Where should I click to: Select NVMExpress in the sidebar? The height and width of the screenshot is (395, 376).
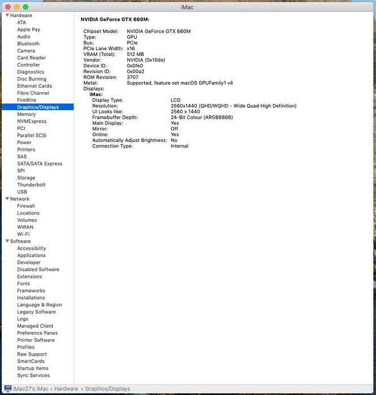pos(32,121)
